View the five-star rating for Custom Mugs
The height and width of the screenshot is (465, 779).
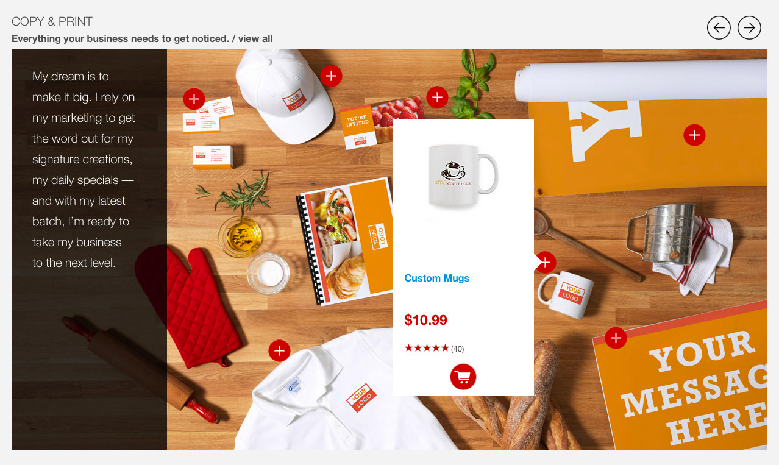click(x=427, y=348)
